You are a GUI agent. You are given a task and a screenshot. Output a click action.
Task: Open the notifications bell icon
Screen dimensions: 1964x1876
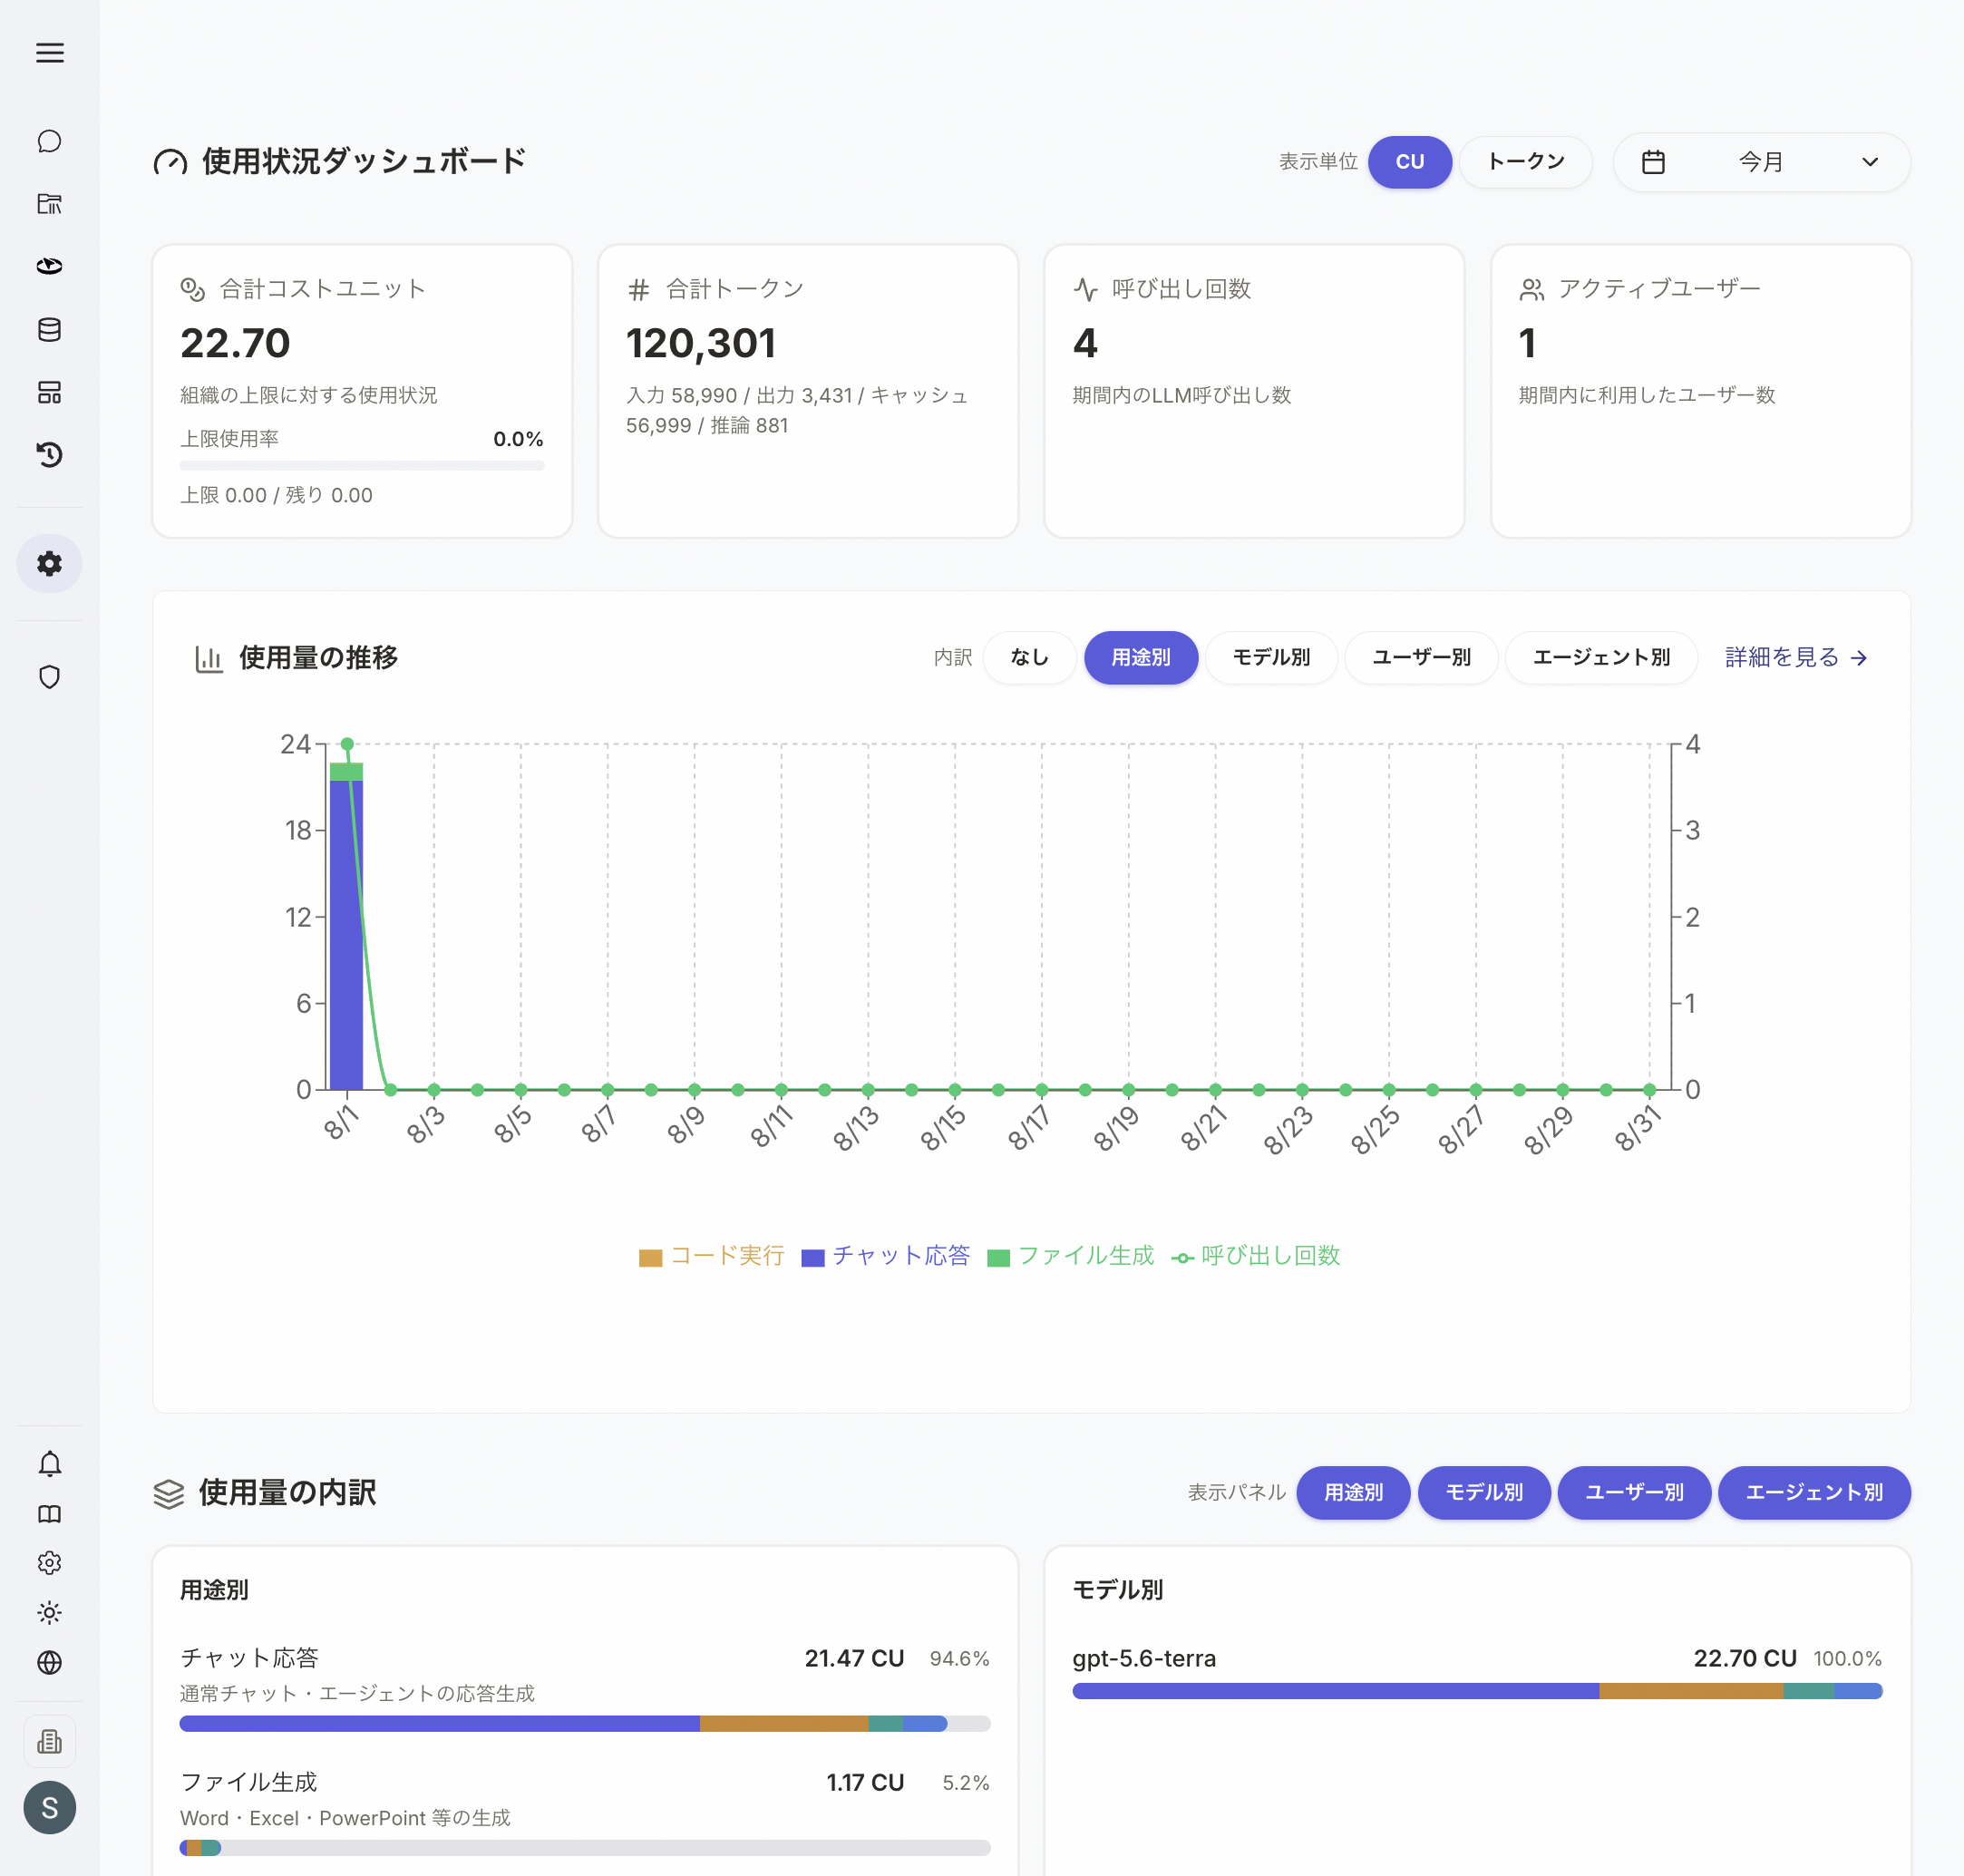pyautogui.click(x=49, y=1464)
